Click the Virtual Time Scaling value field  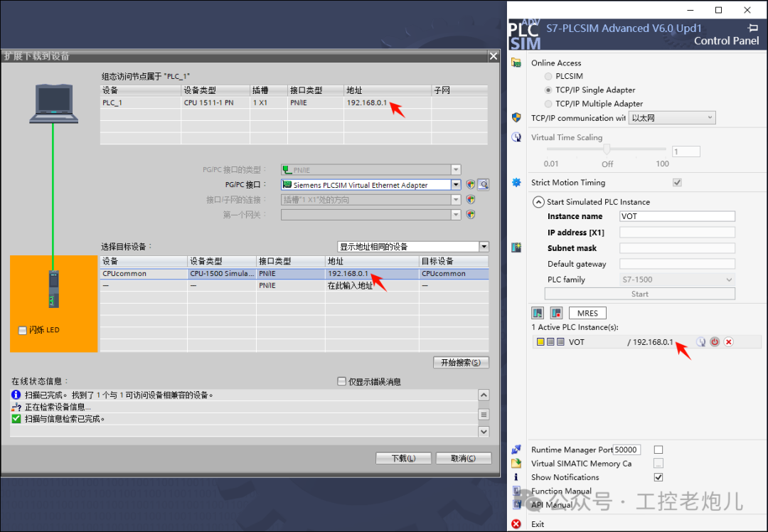click(x=686, y=151)
